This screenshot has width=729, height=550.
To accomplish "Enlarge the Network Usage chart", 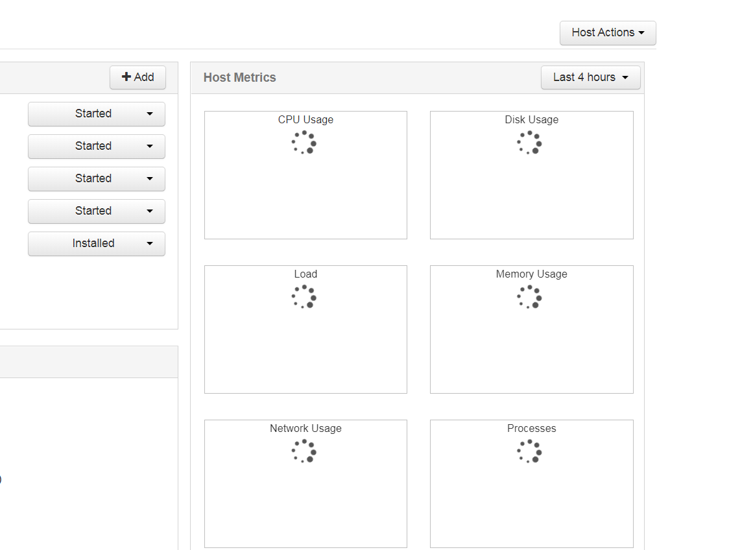I will pos(305,483).
